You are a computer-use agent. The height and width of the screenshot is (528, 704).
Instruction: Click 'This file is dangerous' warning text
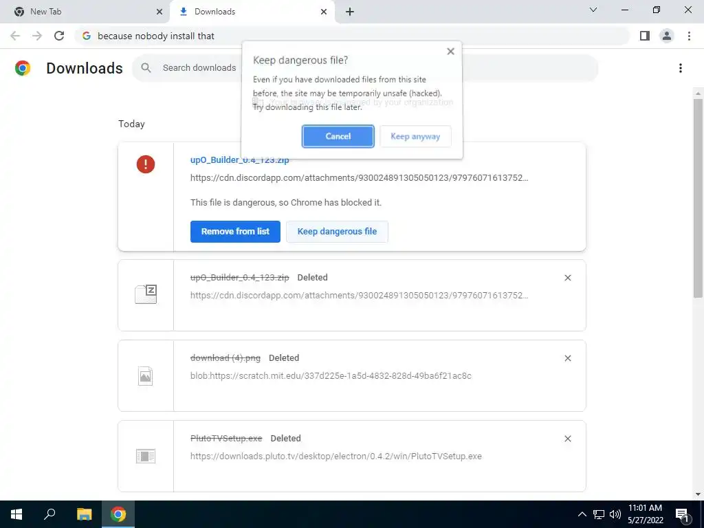click(286, 203)
